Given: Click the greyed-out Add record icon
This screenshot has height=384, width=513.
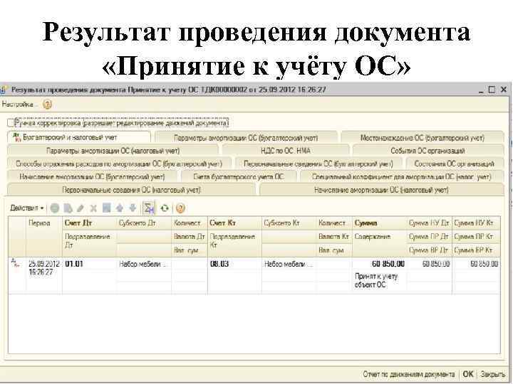Looking at the screenshot, I should coord(55,208).
